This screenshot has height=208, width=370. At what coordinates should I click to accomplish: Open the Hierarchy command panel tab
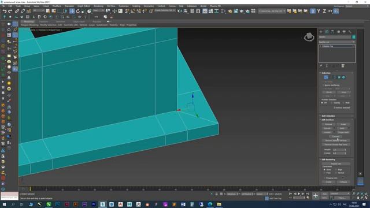332,32
